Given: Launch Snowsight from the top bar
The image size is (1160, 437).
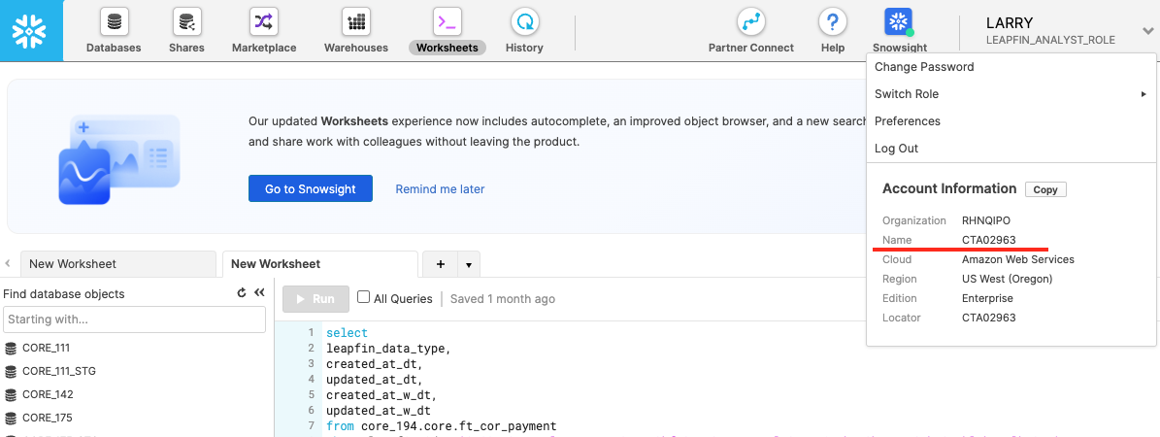Looking at the screenshot, I should tap(899, 23).
